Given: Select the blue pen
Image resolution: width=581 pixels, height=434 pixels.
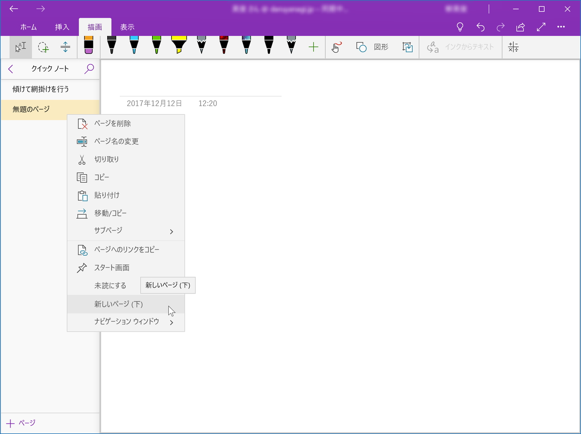Looking at the screenshot, I should [134, 45].
